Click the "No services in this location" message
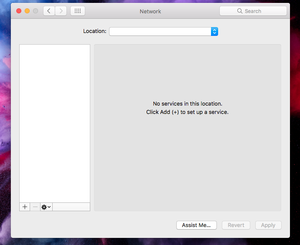 point(187,104)
